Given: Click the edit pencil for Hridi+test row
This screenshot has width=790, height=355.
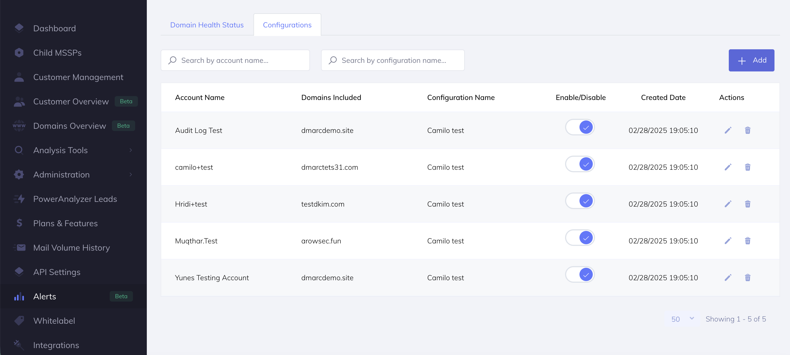Looking at the screenshot, I should (x=728, y=204).
